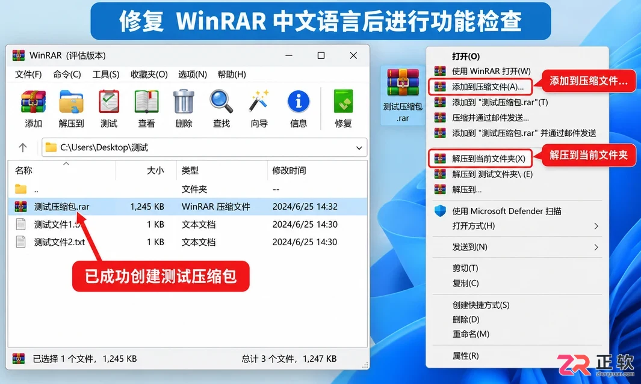Click the View (查看) toolbar icon
The height and width of the screenshot is (384, 641).
point(146,102)
